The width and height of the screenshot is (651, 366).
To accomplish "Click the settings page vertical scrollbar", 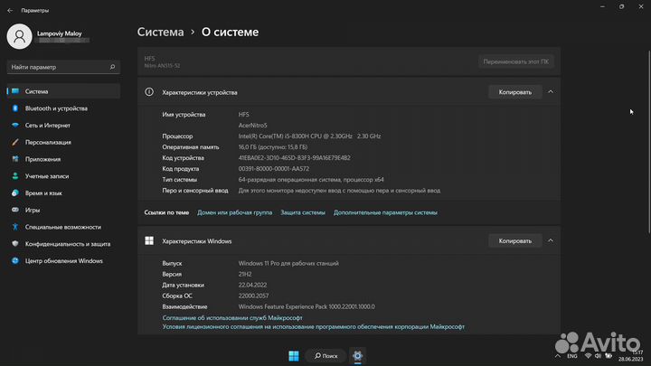I will (648, 141).
